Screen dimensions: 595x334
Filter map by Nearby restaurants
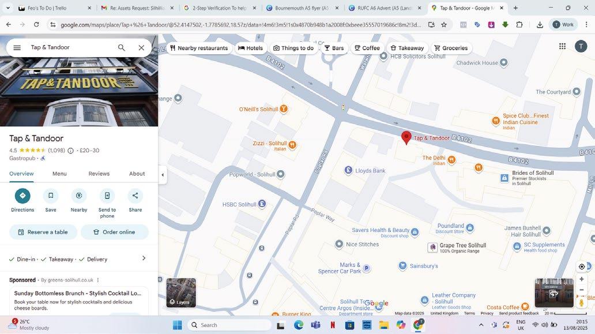pos(199,48)
